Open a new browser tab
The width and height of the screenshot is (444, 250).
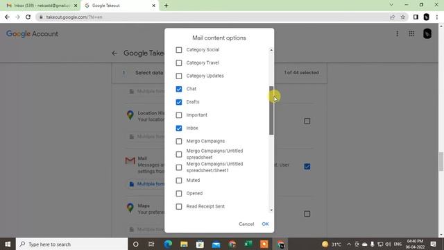coord(166,6)
